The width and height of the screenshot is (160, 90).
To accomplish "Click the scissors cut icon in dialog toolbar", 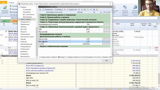I will pos(79,9).
